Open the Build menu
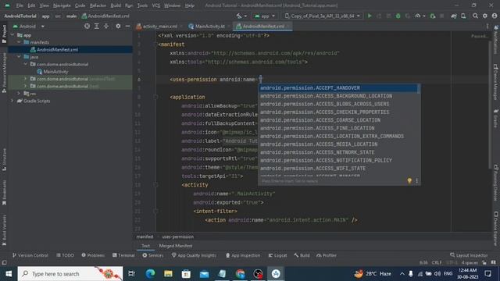 [116, 5]
